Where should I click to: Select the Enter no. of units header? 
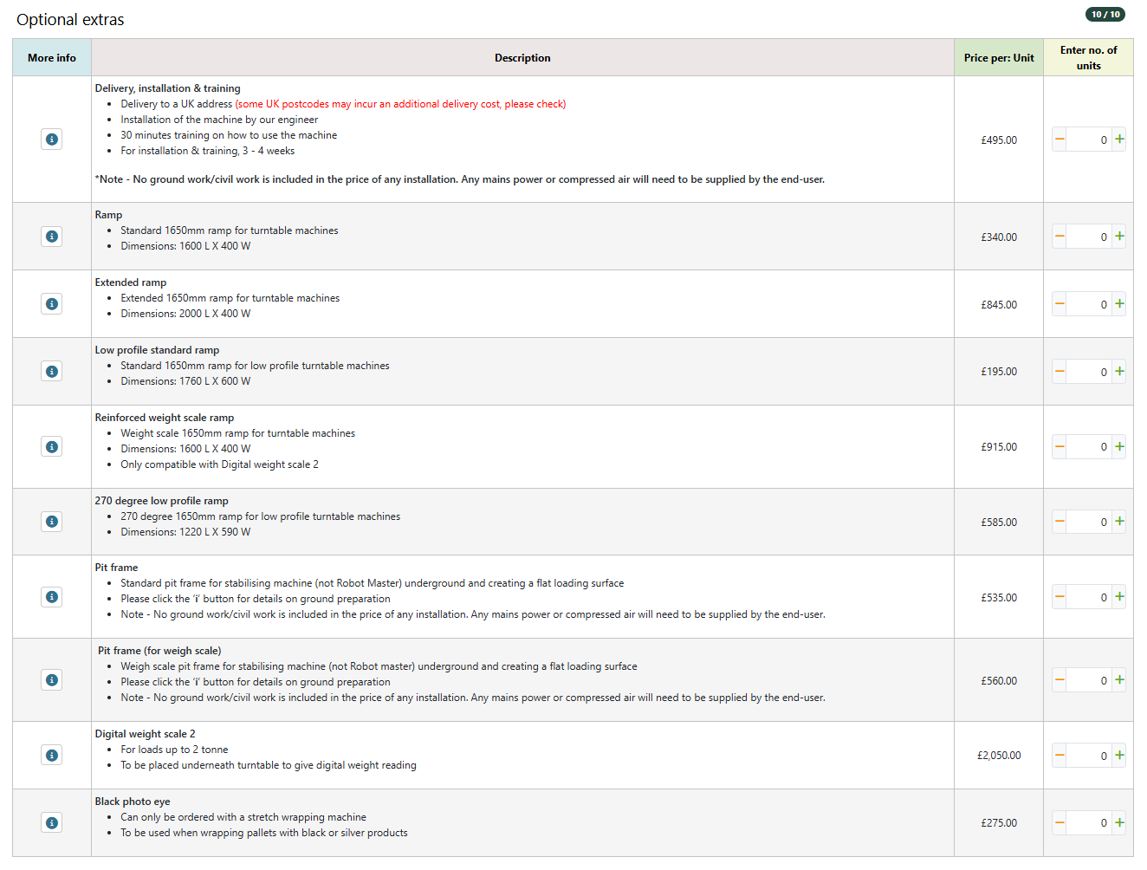click(1089, 58)
